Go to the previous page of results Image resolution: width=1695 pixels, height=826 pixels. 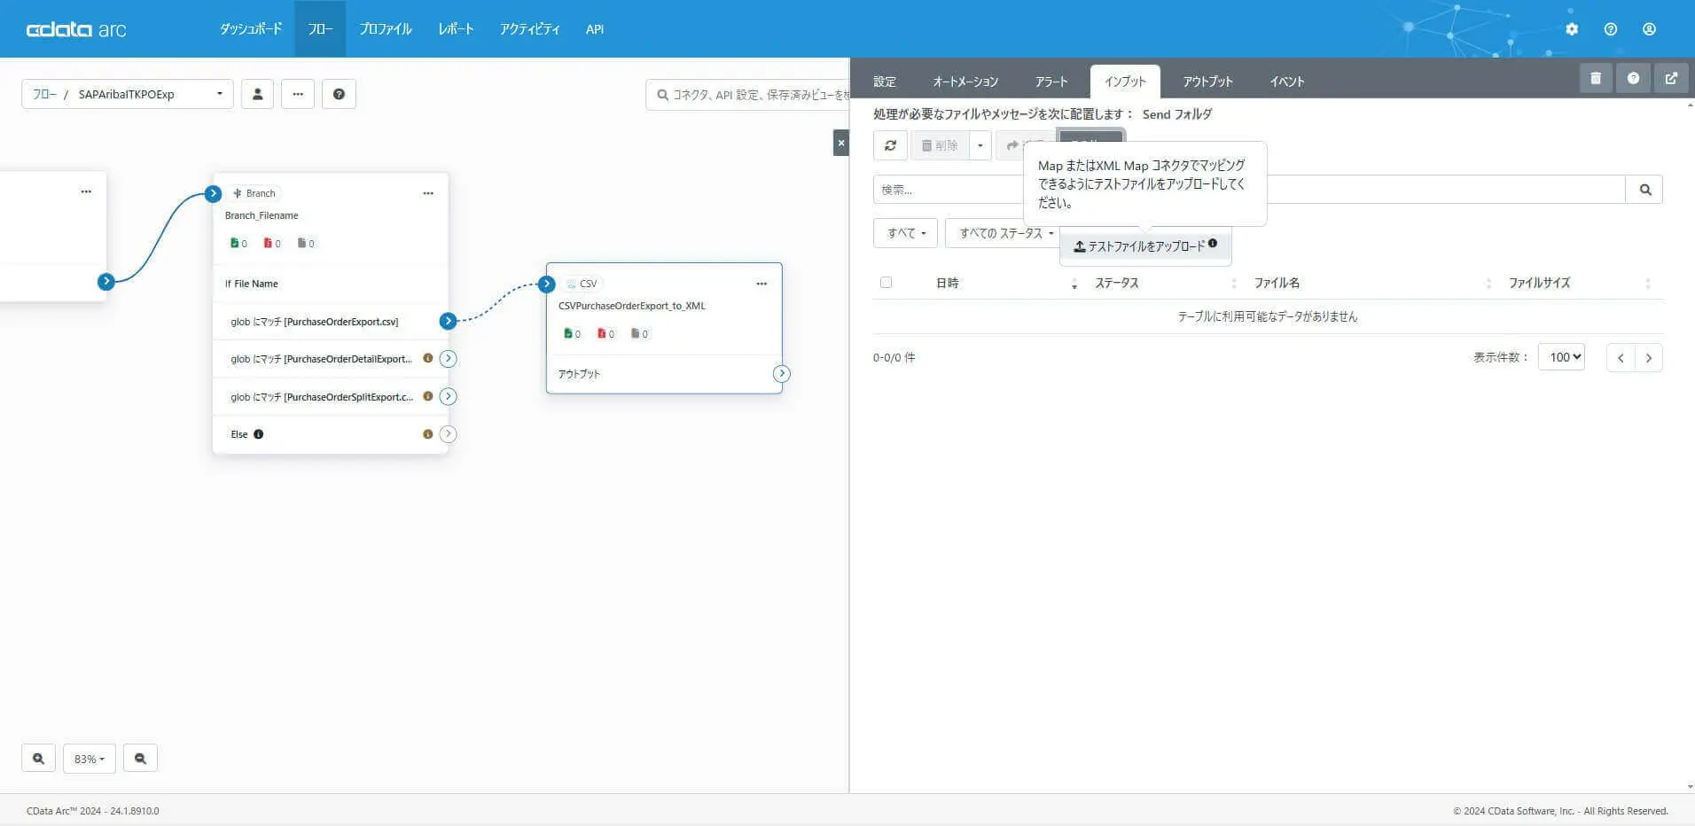click(x=1621, y=358)
